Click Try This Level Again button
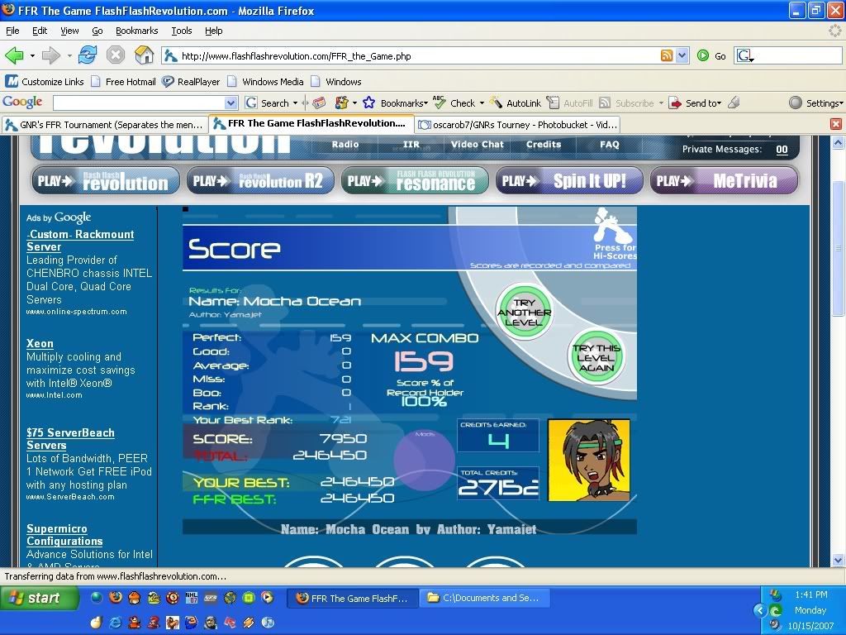The image size is (846, 635). (x=596, y=357)
